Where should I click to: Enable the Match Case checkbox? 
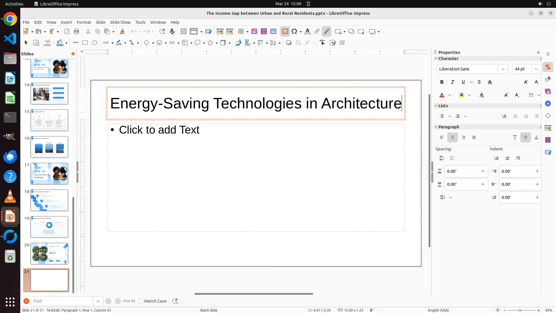click(141, 301)
